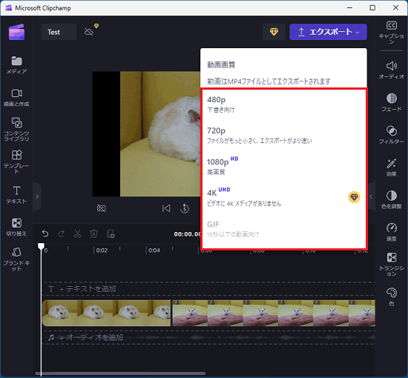Click the 動画画質 heading in export menu
This screenshot has width=408, height=378.
click(221, 64)
